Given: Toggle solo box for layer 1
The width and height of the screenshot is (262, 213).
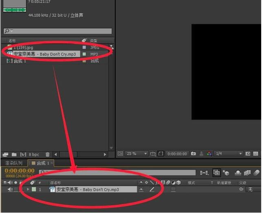Looking at the screenshot, I should click(16, 189).
